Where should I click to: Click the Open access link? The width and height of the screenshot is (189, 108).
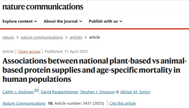coord(29,52)
